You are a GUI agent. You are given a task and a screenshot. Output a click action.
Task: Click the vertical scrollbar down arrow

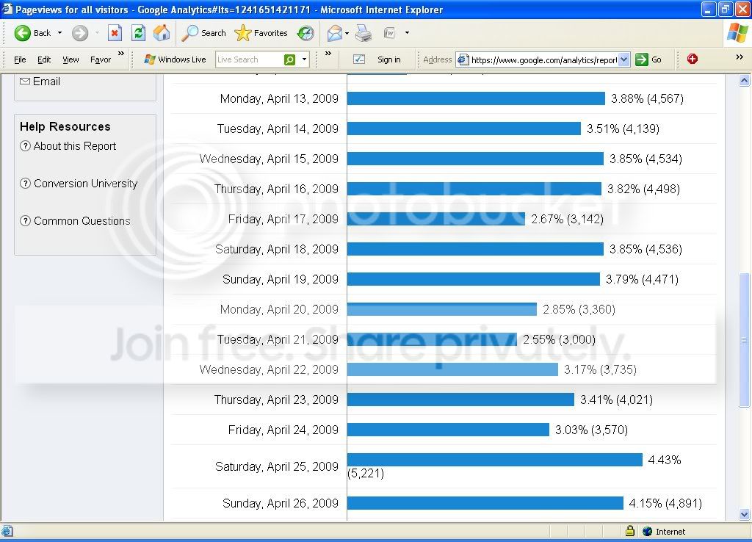745,514
